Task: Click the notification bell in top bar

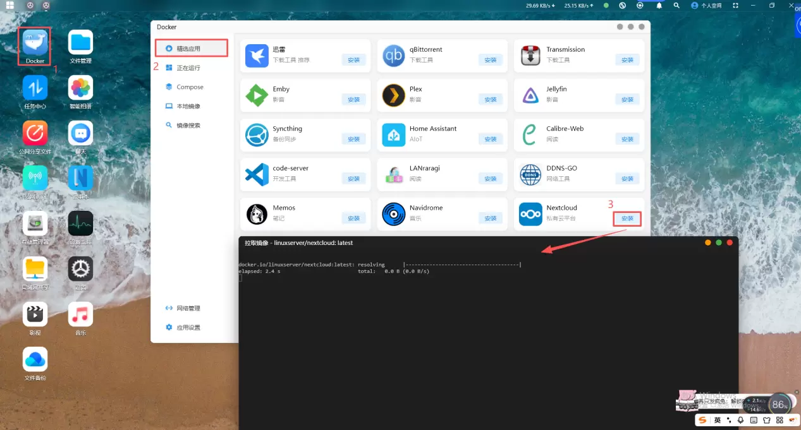Action: point(659,6)
